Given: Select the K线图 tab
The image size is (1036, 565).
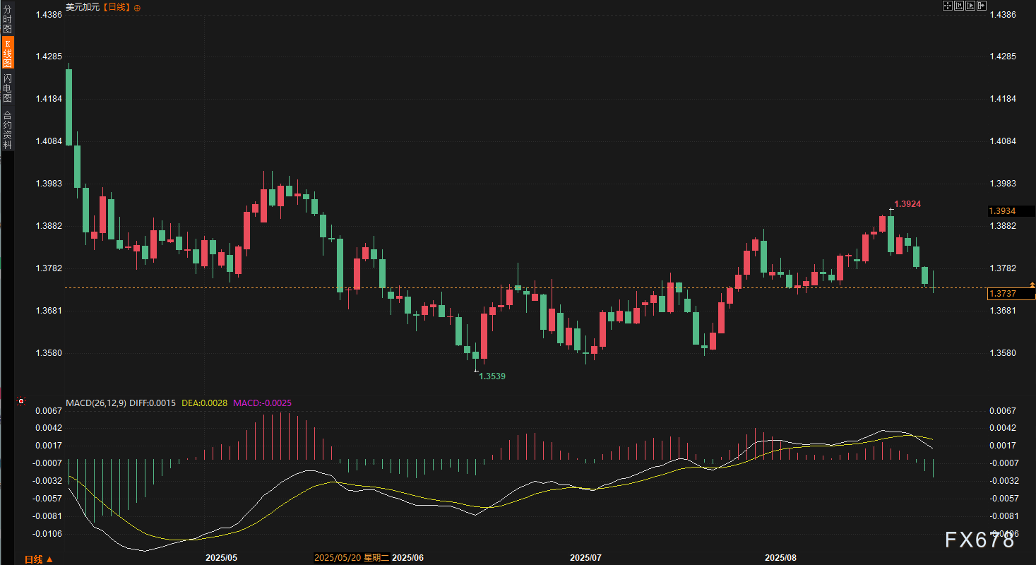Looking at the screenshot, I should click(7, 53).
